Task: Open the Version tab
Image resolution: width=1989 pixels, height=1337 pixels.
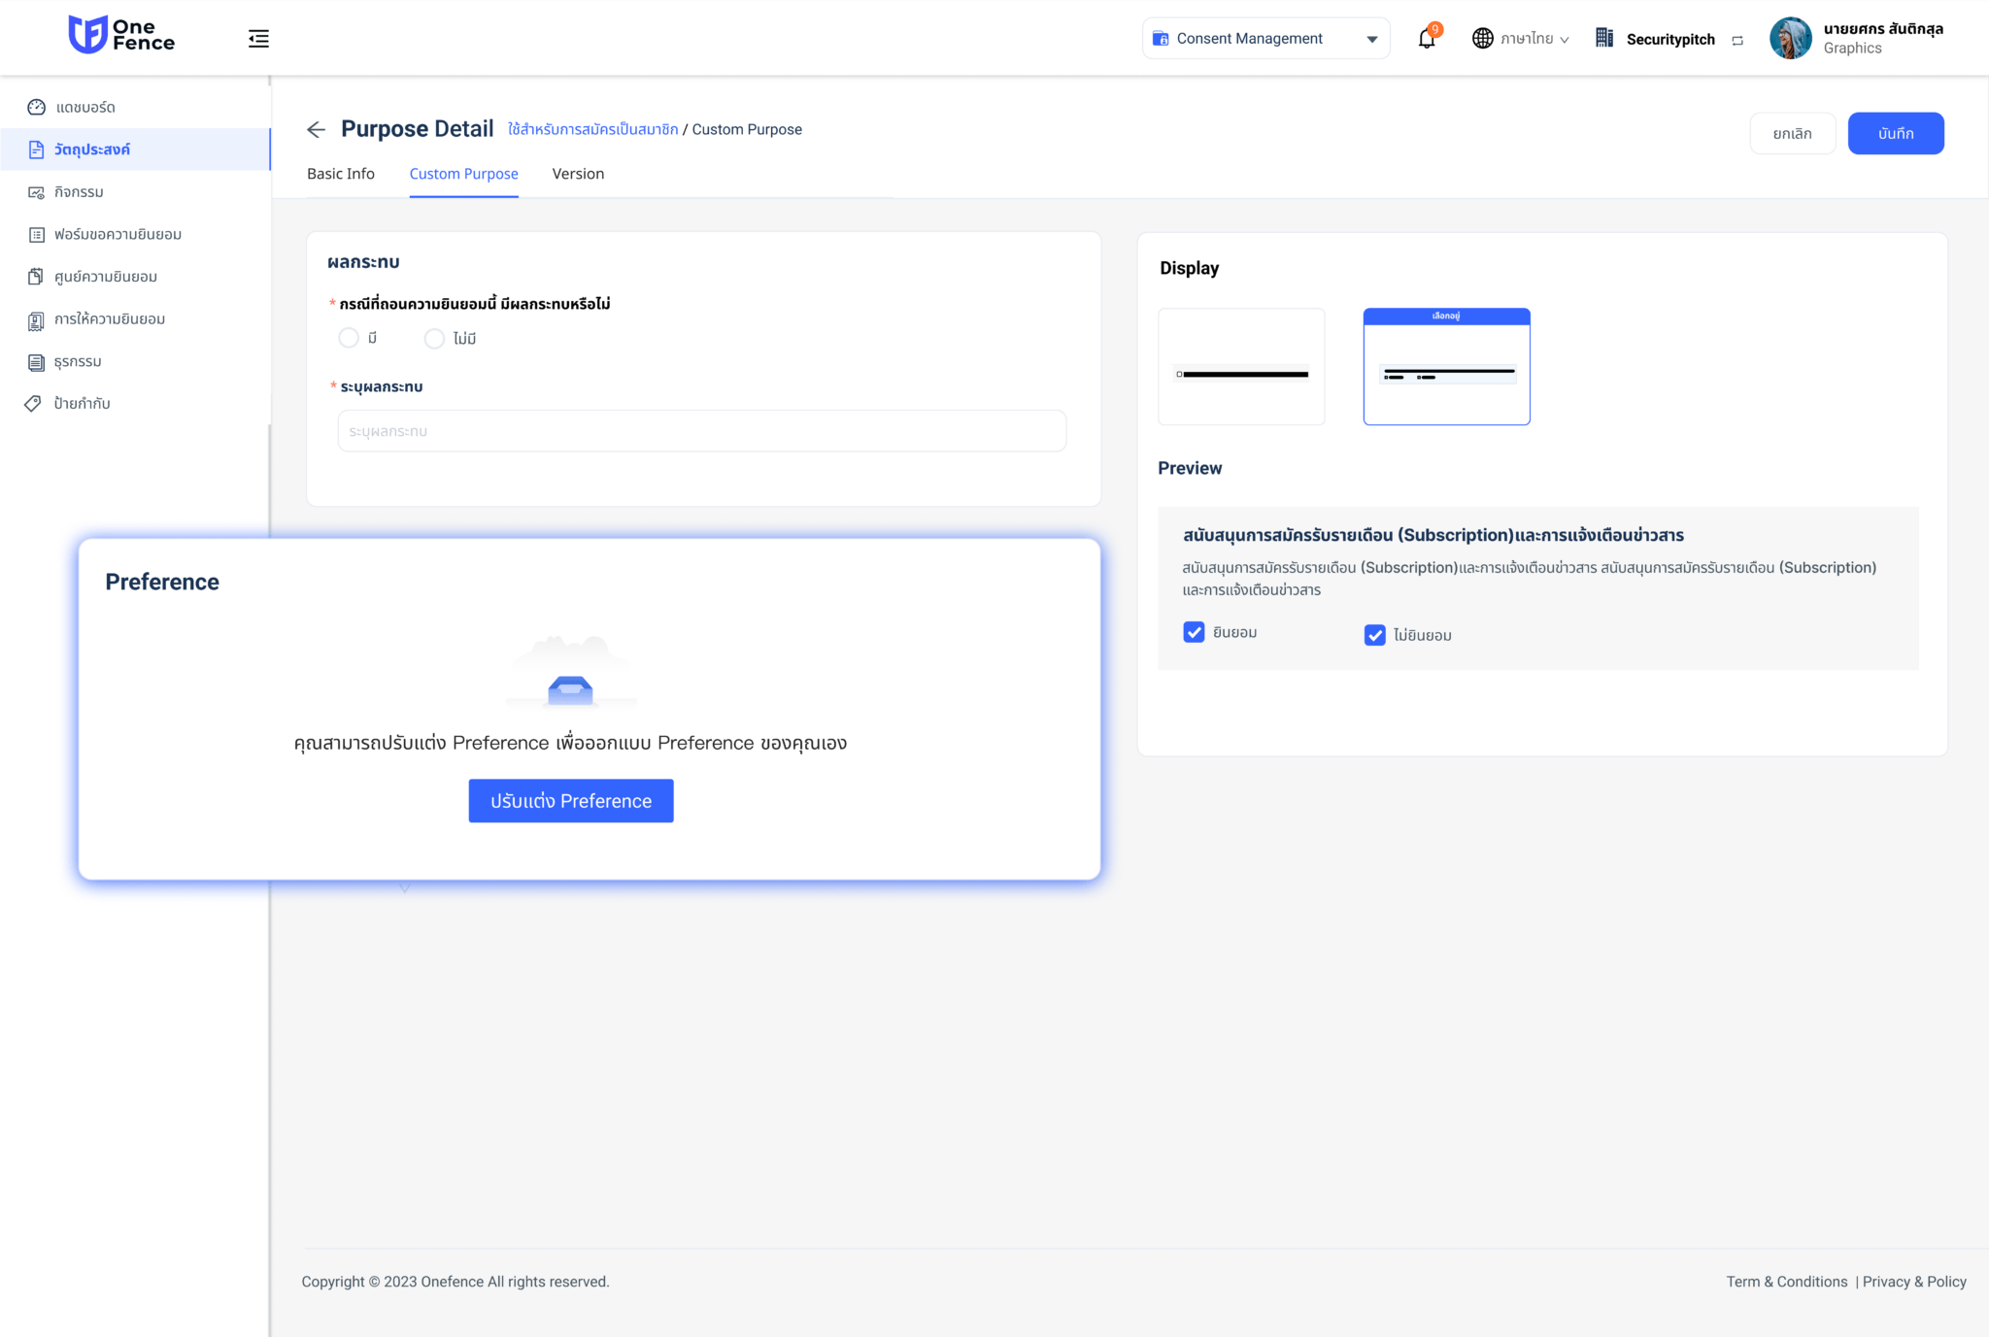Action: click(x=578, y=173)
